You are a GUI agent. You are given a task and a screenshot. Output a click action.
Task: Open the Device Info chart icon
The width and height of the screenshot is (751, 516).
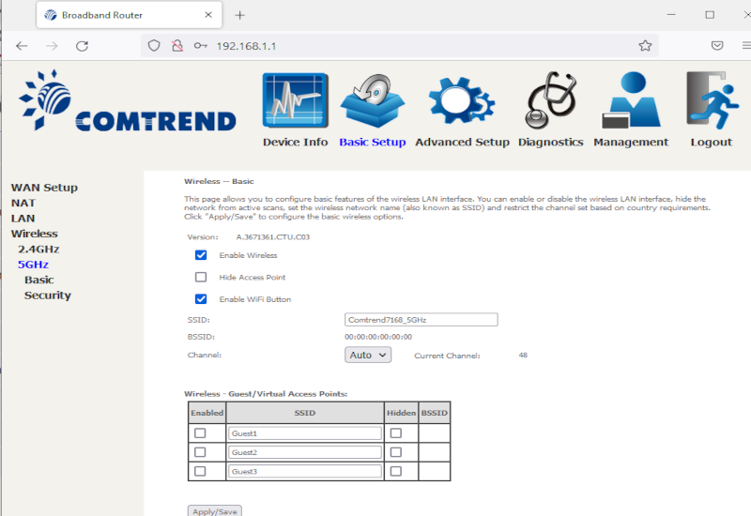click(295, 100)
